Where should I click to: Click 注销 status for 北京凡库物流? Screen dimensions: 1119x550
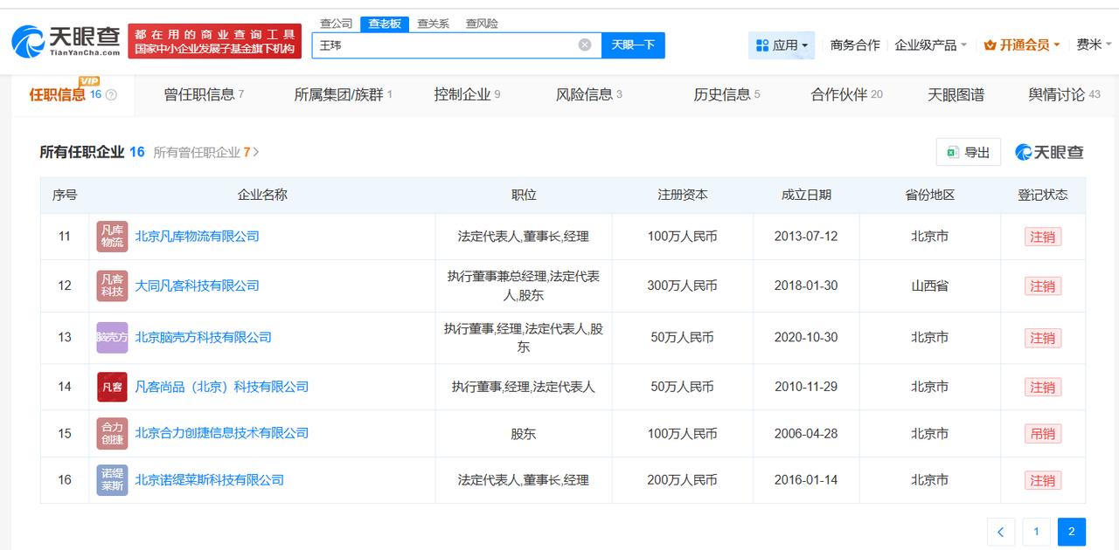pyautogui.click(x=1043, y=237)
